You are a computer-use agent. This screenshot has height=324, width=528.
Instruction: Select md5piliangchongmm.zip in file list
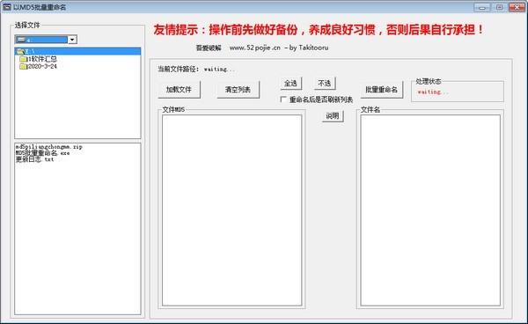pyautogui.click(x=48, y=147)
